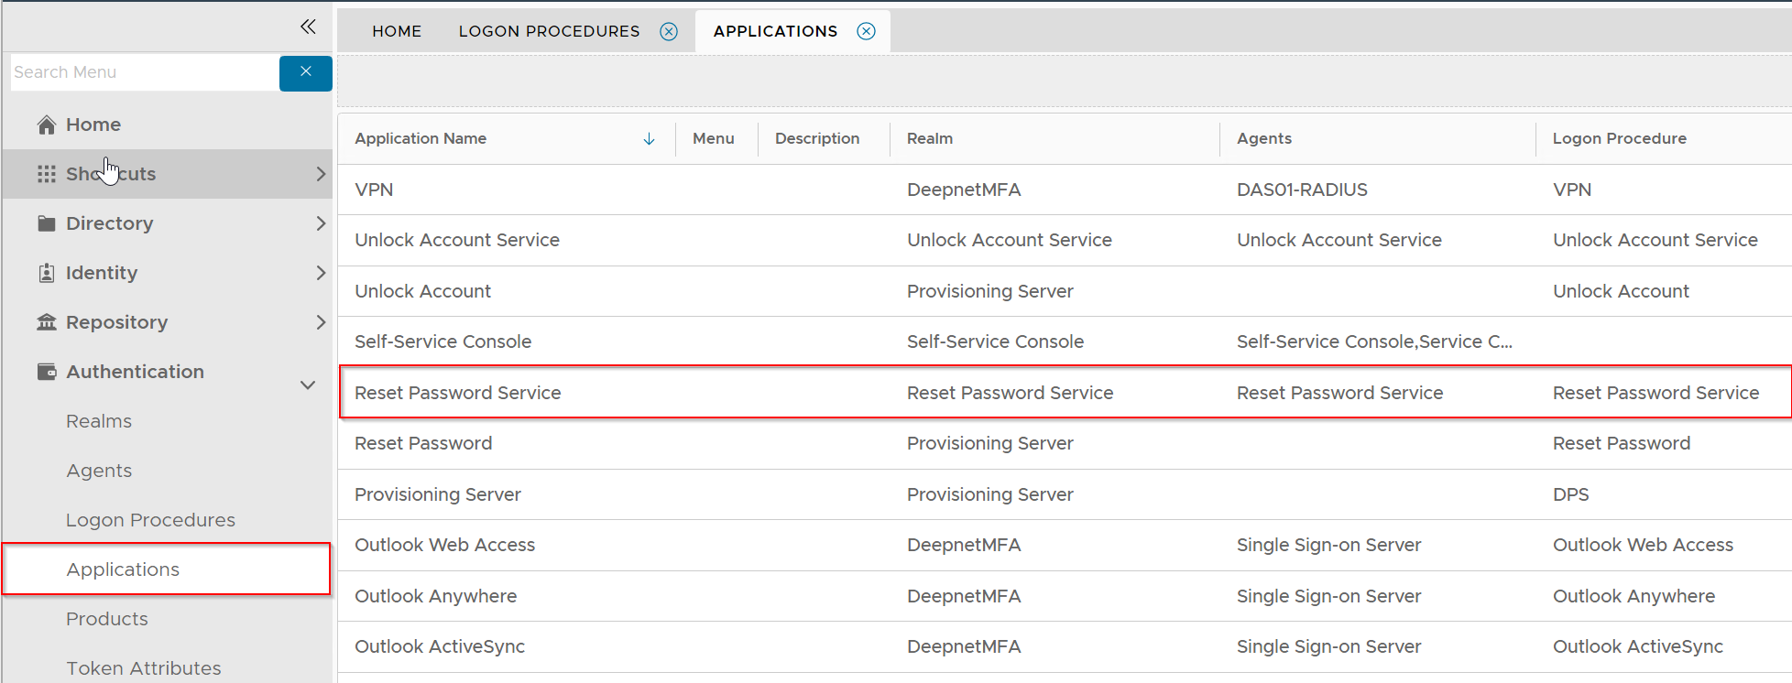1792x683 pixels.
Task: Click the Identity badge icon
Action: pos(47,273)
